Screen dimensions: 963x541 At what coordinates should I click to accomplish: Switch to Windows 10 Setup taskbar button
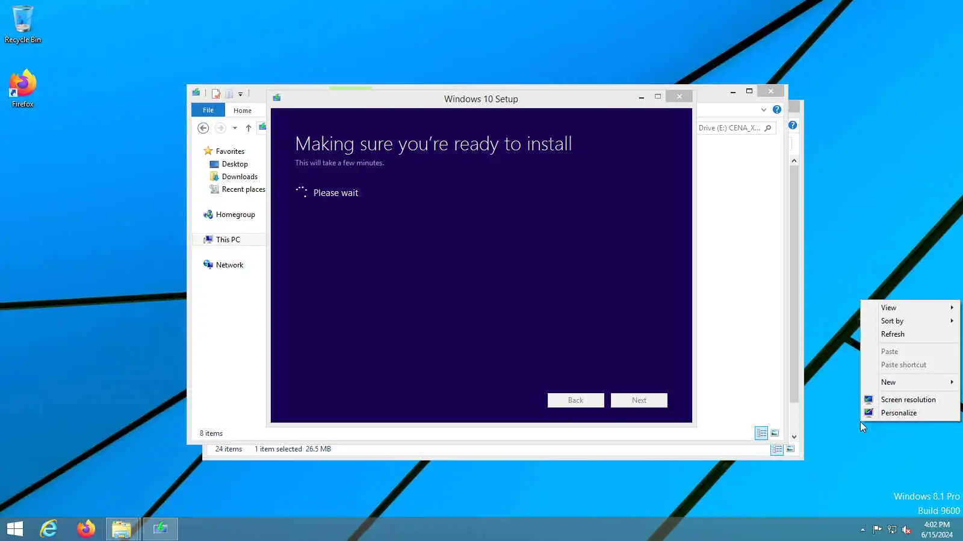(x=160, y=529)
